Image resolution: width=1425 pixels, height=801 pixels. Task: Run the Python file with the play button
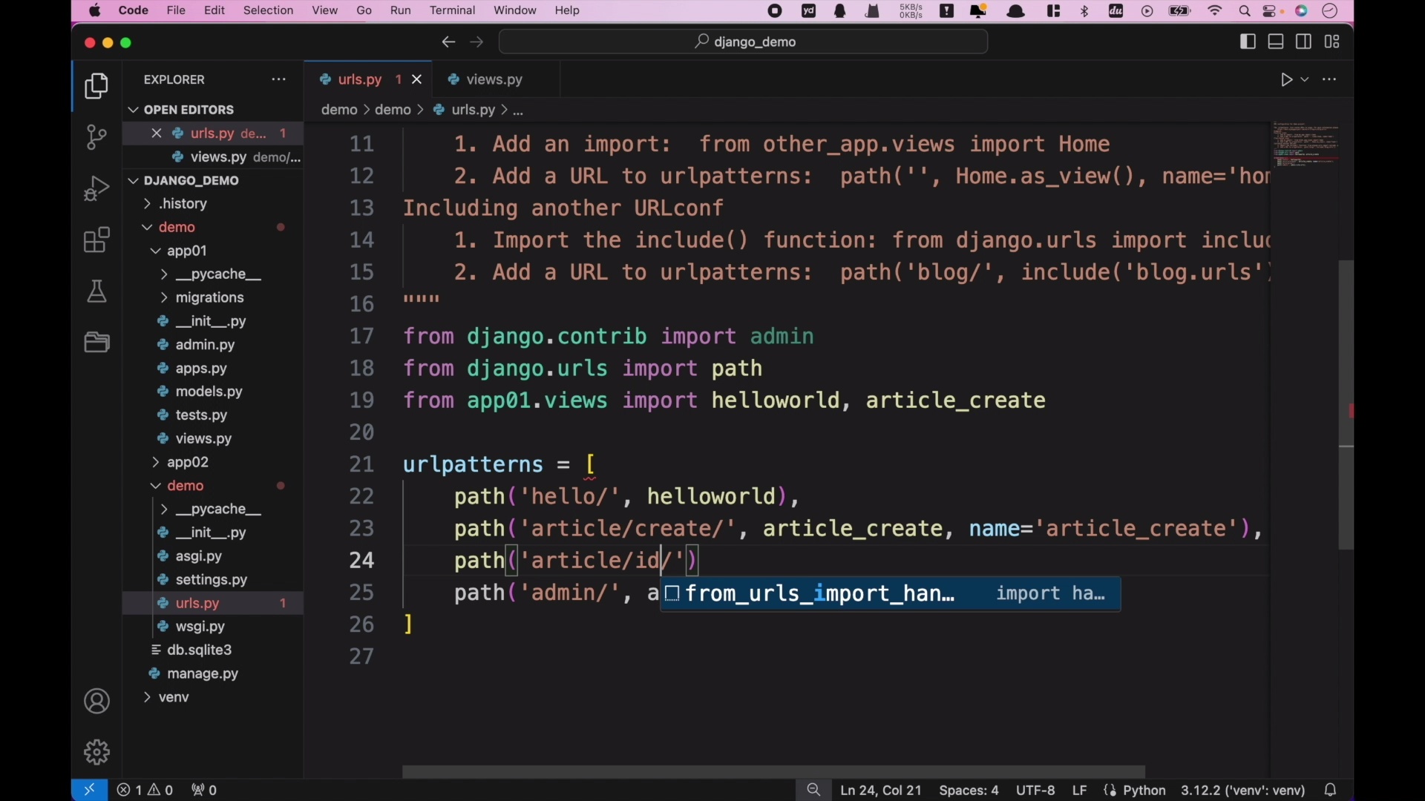(1288, 79)
